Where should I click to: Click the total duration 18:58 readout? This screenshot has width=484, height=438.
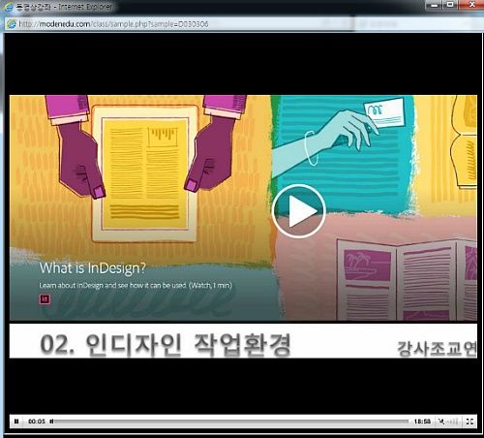click(422, 422)
